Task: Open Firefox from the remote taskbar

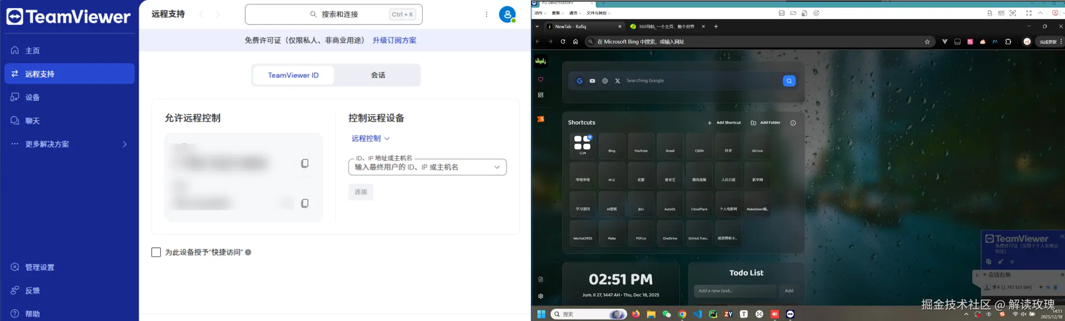Action: pos(636,314)
